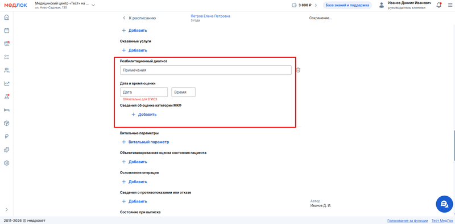Screen dimensions: 455x224
Task: Open the gear settings icon in sidebar
Action: 7,163
